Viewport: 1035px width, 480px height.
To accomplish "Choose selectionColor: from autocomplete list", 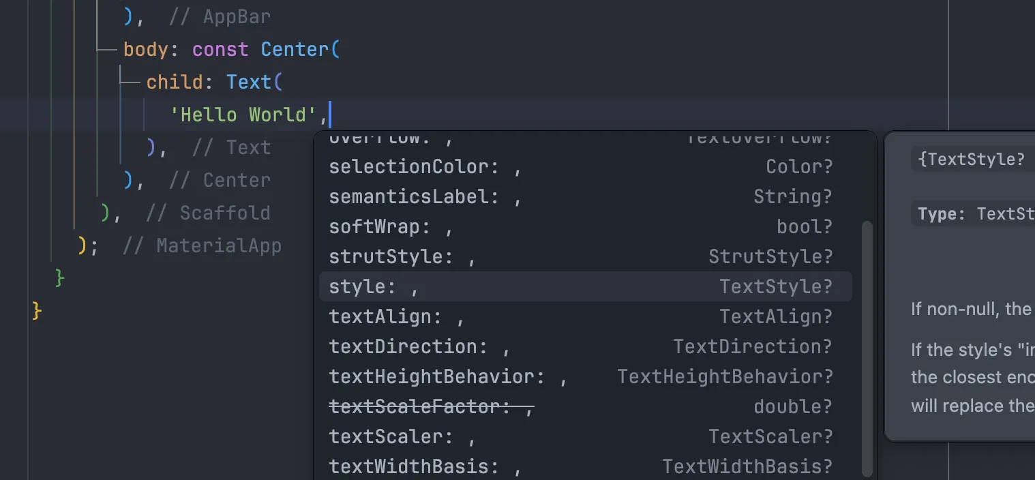I will (585, 166).
